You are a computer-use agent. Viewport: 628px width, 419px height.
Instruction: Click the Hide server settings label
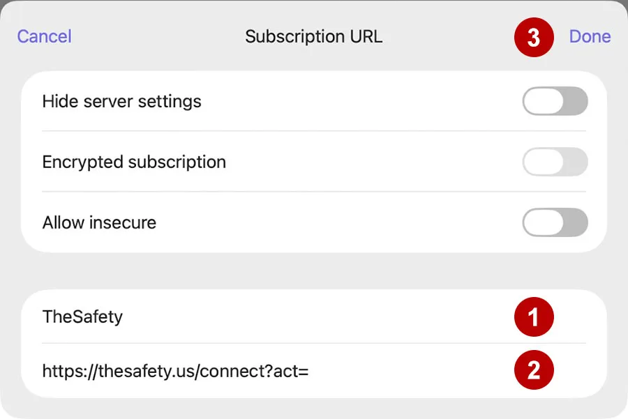coord(122,101)
